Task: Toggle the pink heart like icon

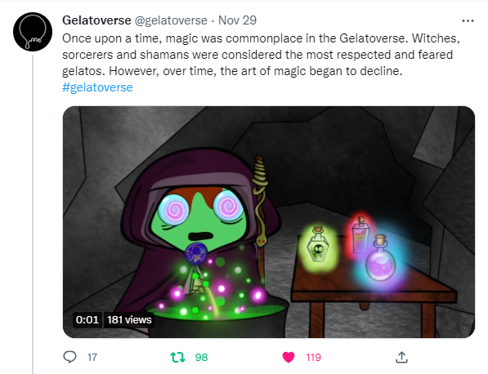Action: point(289,357)
